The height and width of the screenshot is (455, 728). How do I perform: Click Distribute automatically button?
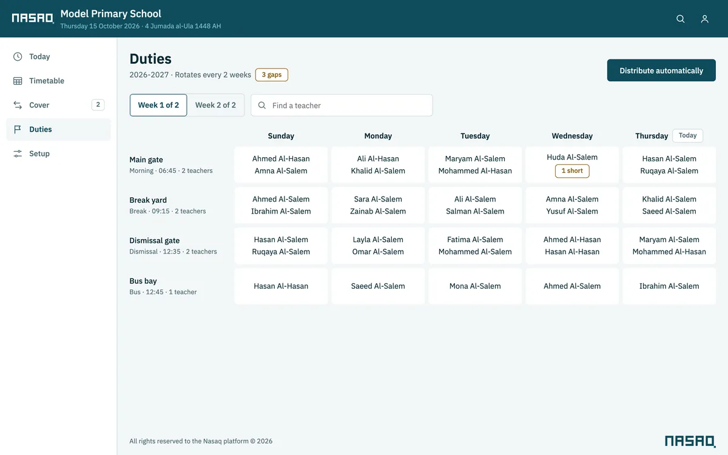point(661,70)
